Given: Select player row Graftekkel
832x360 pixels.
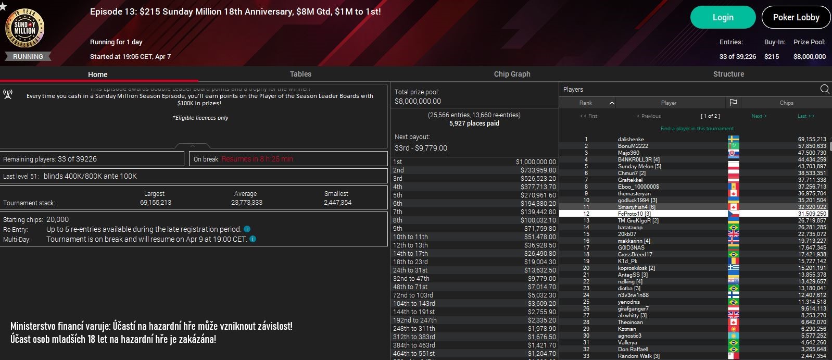Looking at the screenshot, I should point(693,180).
